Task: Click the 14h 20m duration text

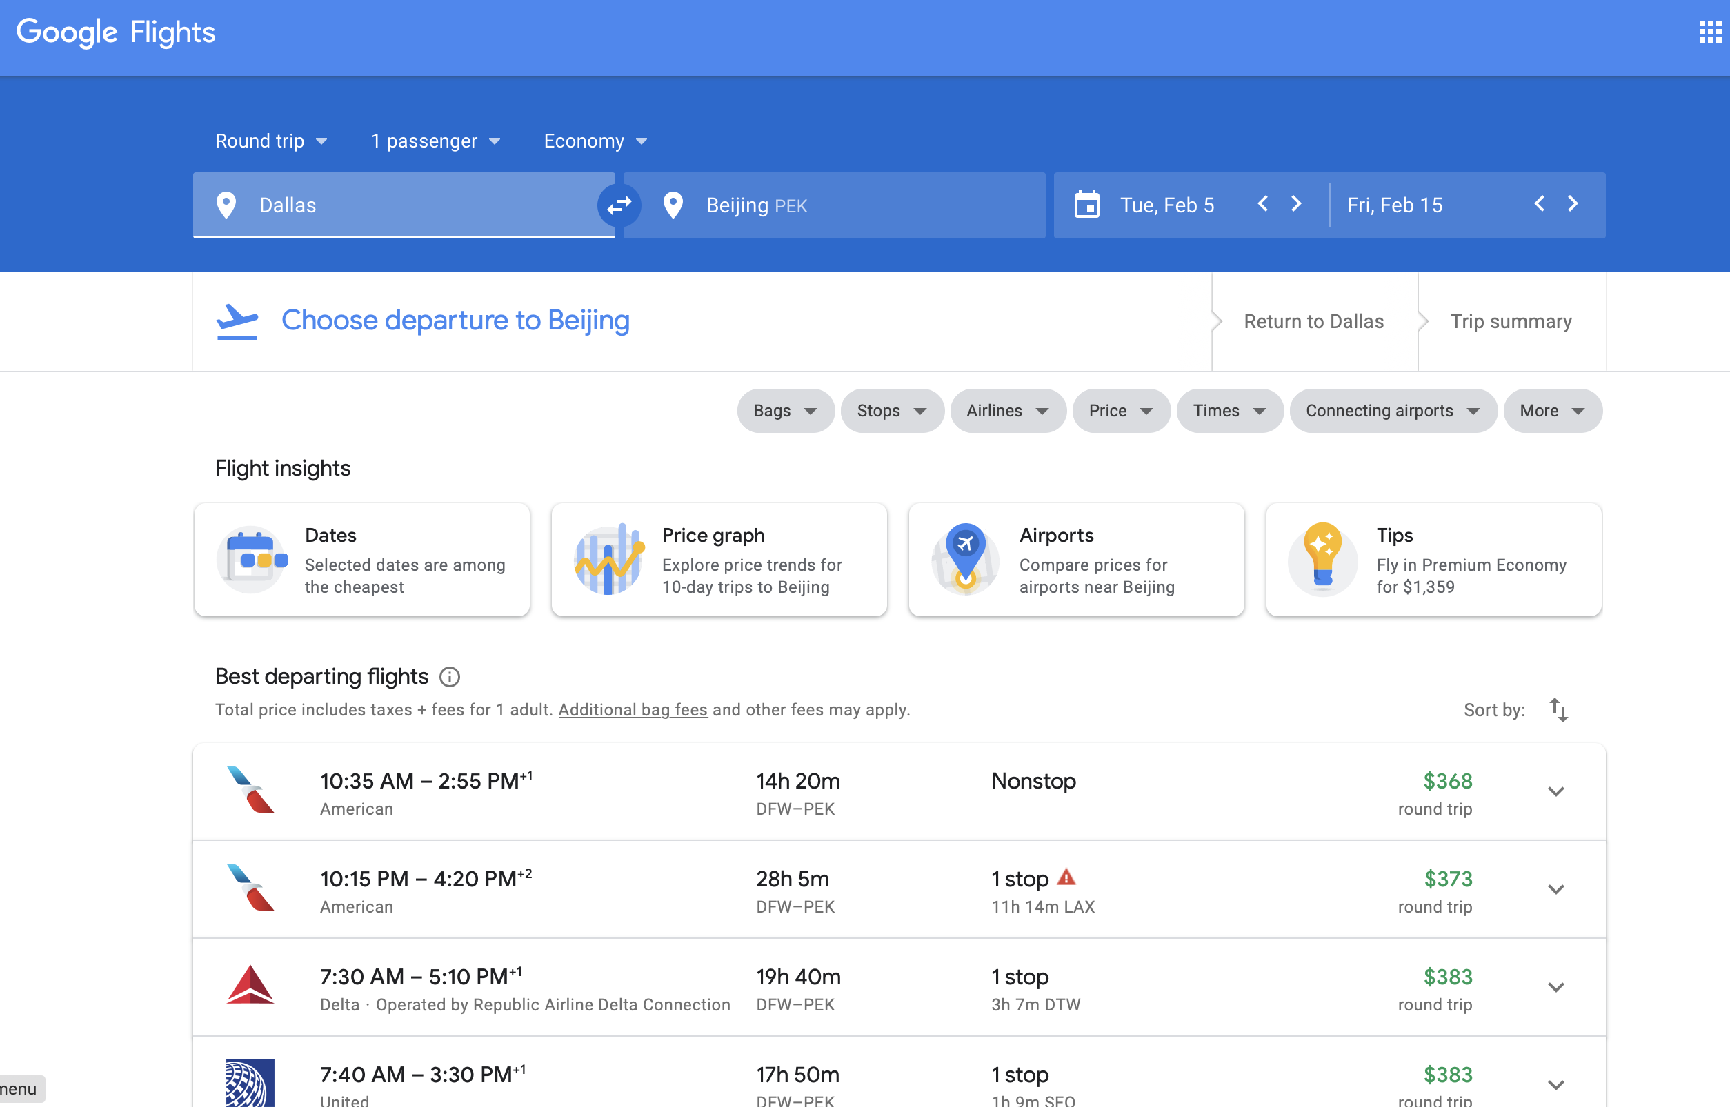Action: click(x=797, y=781)
